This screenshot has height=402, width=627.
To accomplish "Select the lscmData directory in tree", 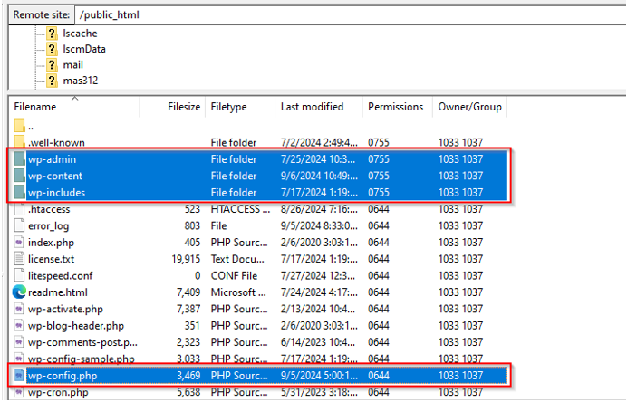I will click(x=84, y=49).
